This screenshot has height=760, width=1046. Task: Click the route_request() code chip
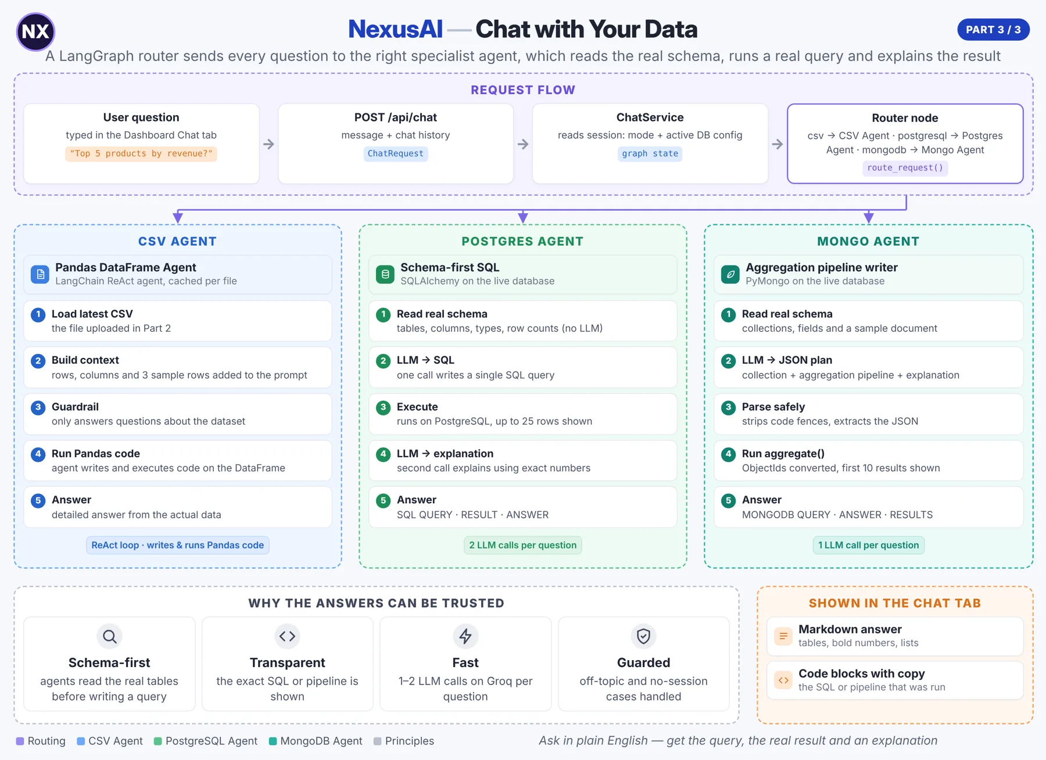coord(905,168)
